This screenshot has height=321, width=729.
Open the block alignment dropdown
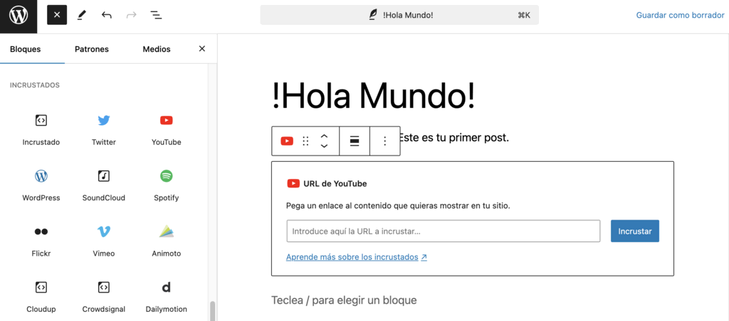[x=355, y=141]
